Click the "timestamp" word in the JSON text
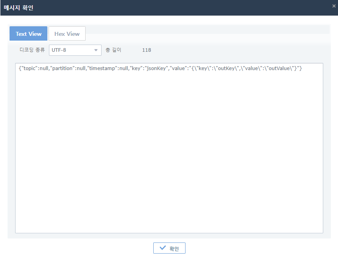Viewport: 338px width, 258px height. pyautogui.click(x=102, y=68)
